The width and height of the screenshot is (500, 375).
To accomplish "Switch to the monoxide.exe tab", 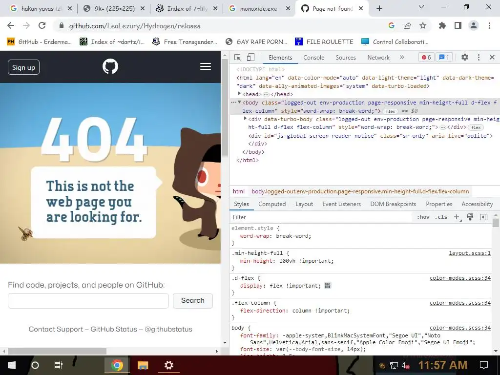I will pos(259,9).
